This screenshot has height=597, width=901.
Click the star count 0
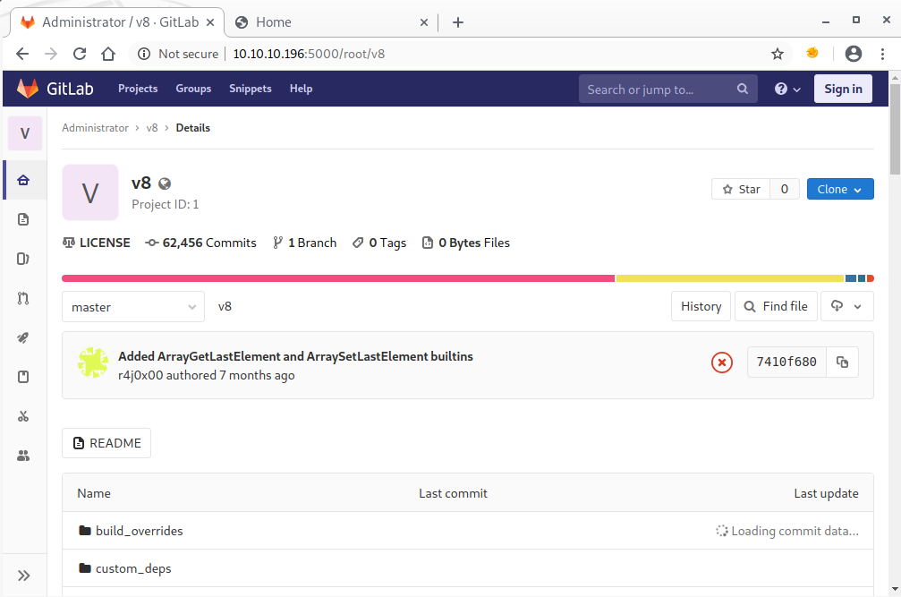pos(785,189)
